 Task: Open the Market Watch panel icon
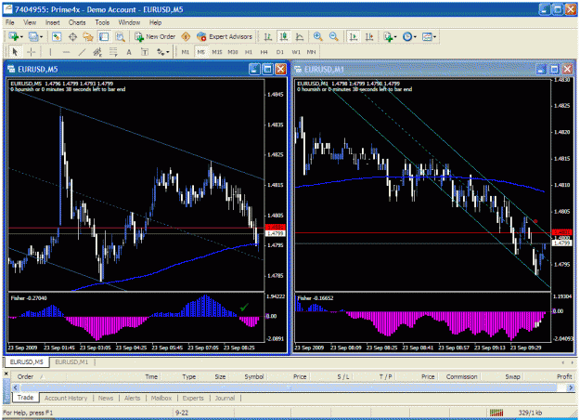click(57, 36)
